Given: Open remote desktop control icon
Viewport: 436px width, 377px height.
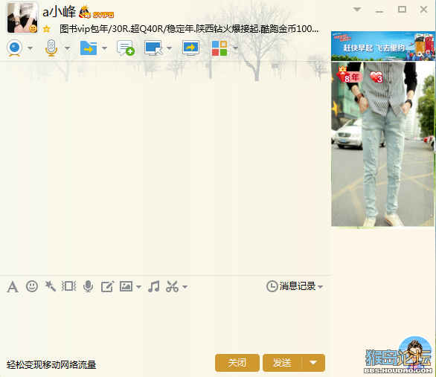Looking at the screenshot, I should [x=153, y=48].
